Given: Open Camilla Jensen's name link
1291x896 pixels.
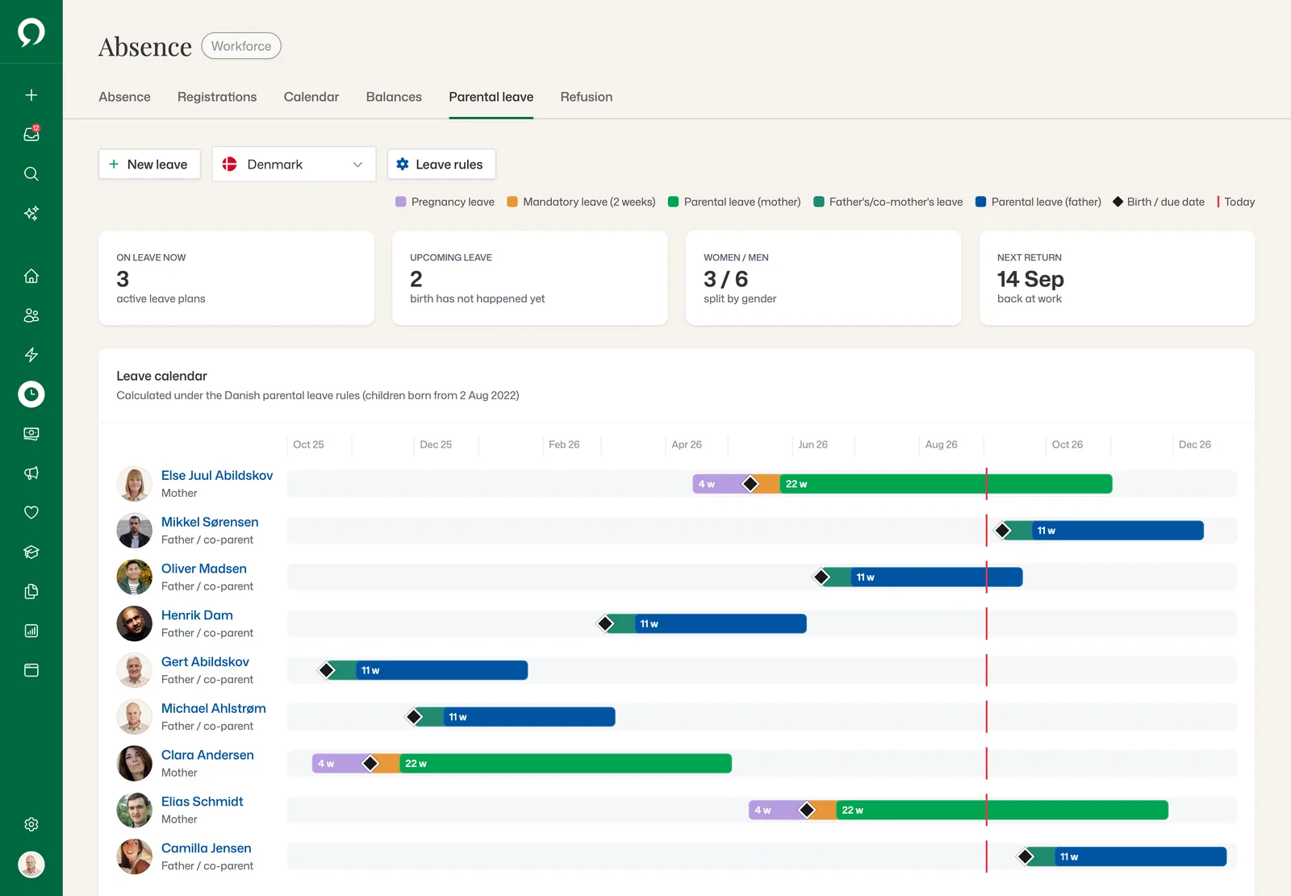Looking at the screenshot, I should coord(207,848).
